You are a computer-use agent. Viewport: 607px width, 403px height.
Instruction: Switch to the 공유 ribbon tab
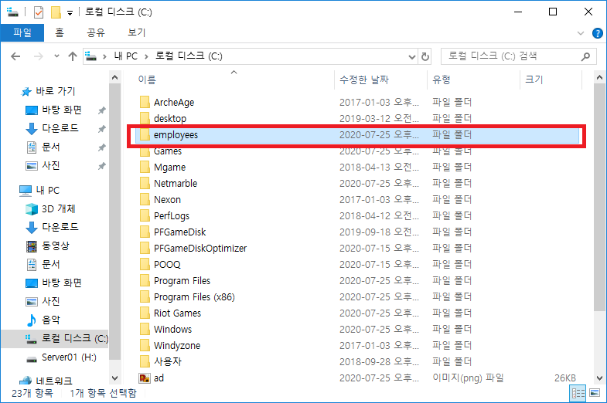click(96, 32)
